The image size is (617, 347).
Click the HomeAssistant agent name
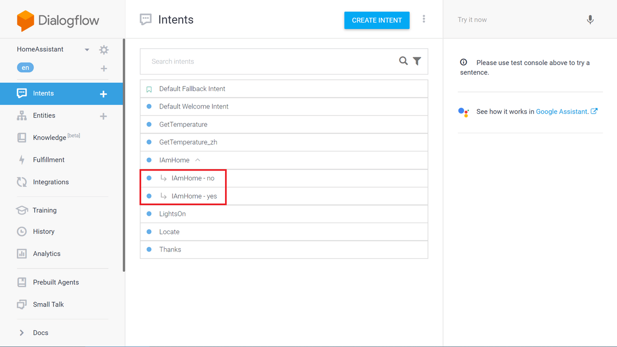click(x=40, y=49)
